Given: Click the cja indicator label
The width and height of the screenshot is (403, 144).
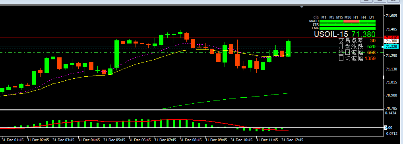Looking at the screenshot, I should tap(316, 17).
